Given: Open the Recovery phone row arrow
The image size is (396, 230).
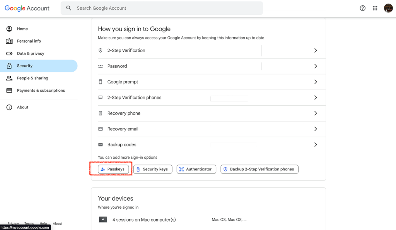Looking at the screenshot, I should [x=316, y=113].
